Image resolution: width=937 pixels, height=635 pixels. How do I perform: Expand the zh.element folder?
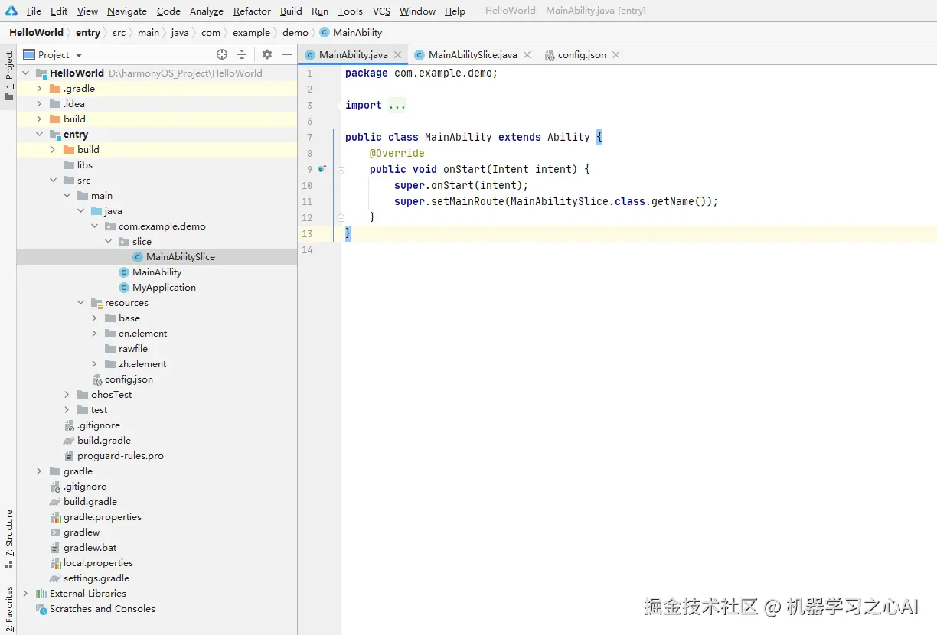click(x=94, y=364)
